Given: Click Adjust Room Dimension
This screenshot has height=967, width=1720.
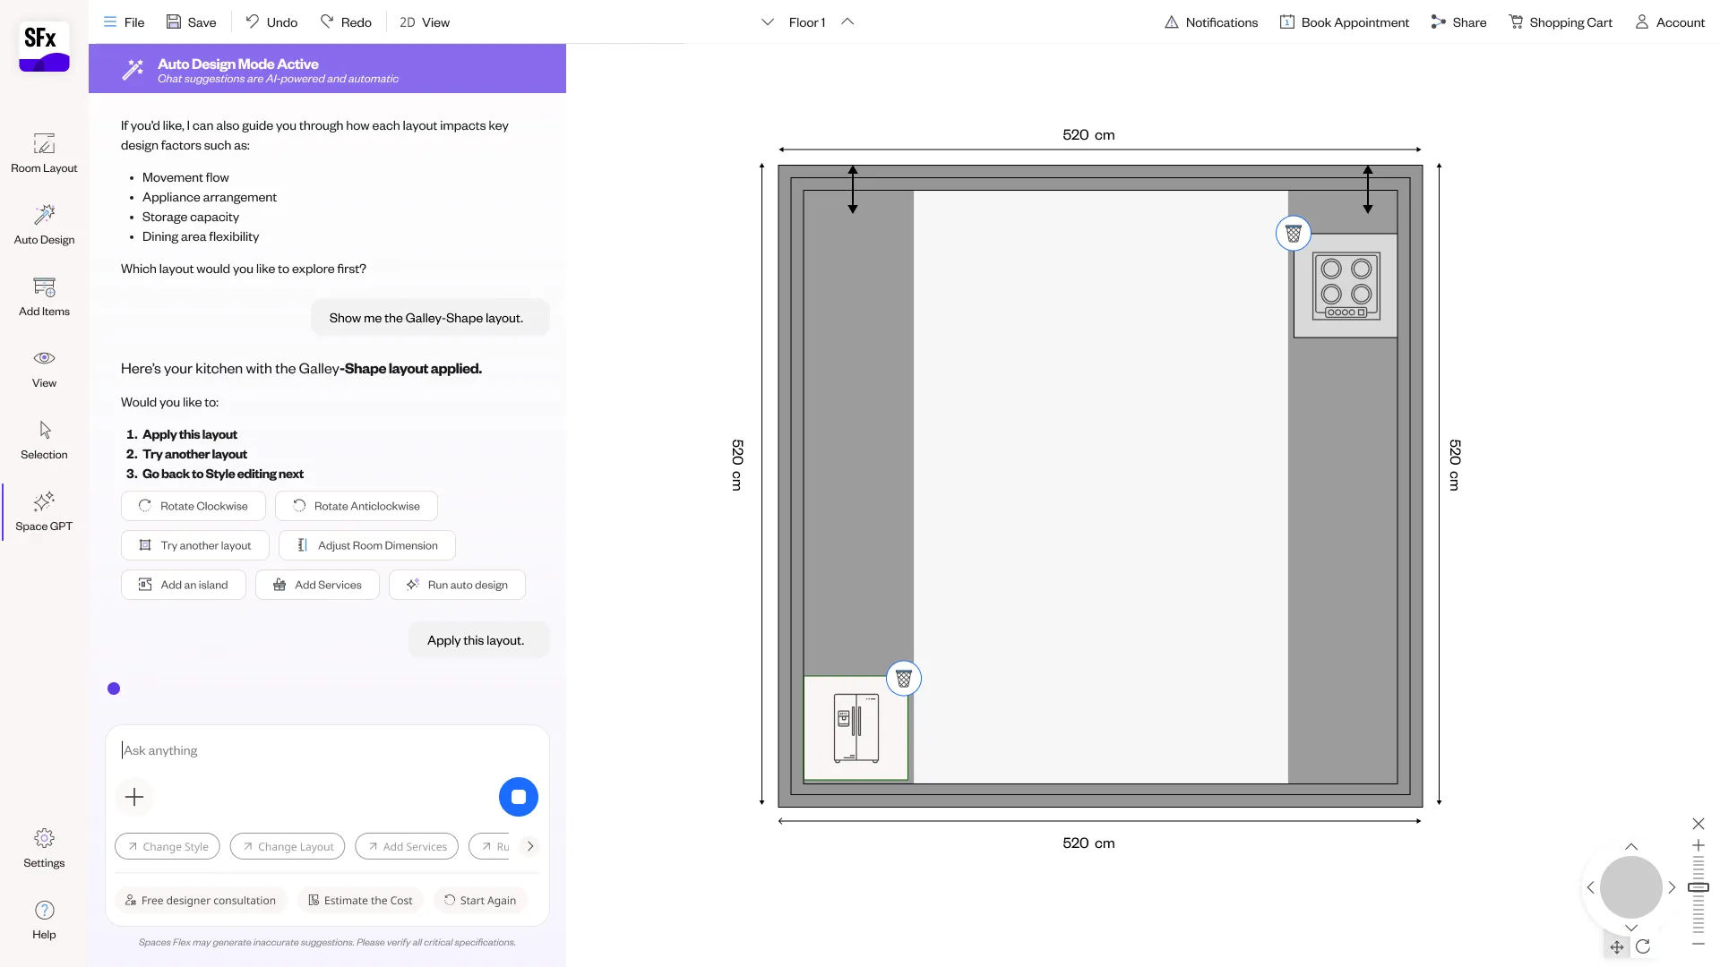Looking at the screenshot, I should click(x=367, y=545).
